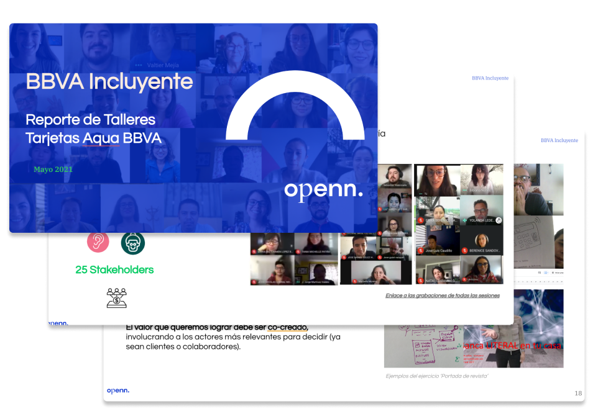The width and height of the screenshot is (598, 419).
Task: Select video tile of woman with large glasses
Action: 438,180
